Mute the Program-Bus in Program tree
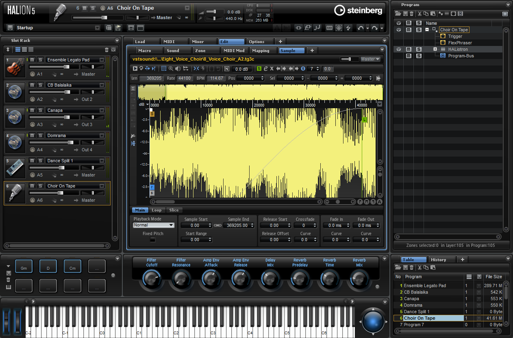 point(409,56)
